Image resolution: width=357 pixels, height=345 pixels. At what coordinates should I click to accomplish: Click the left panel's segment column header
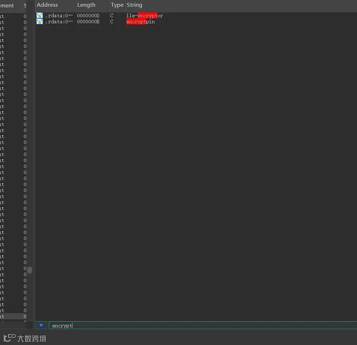11,5
